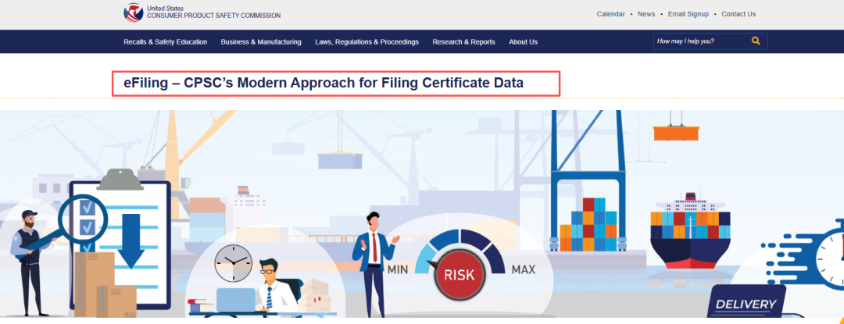Open the Recalls & Safety Education menu
Screen dimensions: 844x324
coord(165,42)
